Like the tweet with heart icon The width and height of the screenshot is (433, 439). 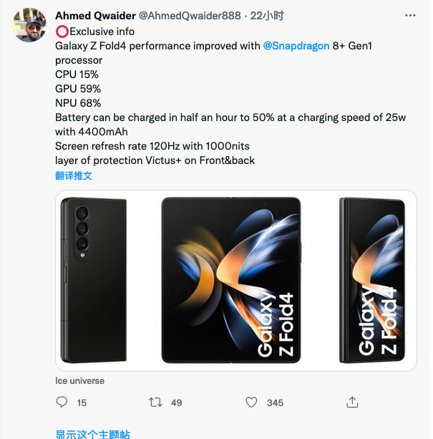pos(252,402)
